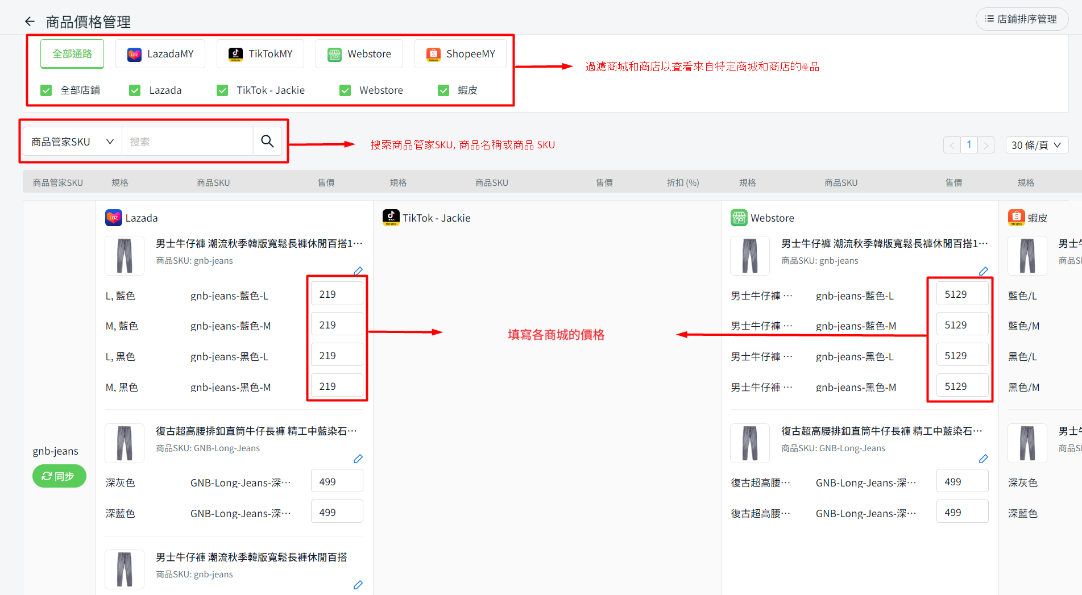Open the 30 條/頁 page size dropdown
1082x595 pixels.
coord(1037,145)
